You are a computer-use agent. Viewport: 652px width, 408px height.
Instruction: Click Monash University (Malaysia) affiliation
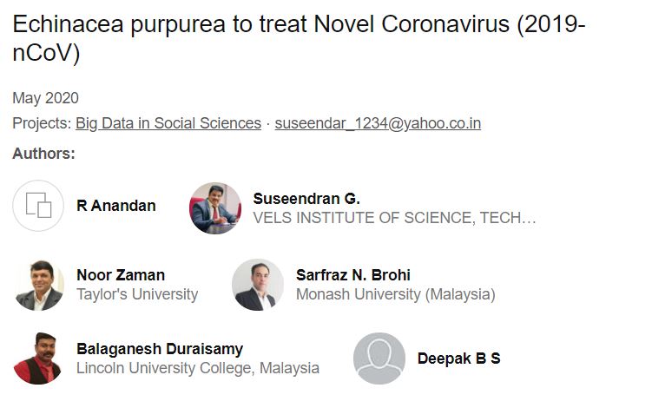coord(395,294)
